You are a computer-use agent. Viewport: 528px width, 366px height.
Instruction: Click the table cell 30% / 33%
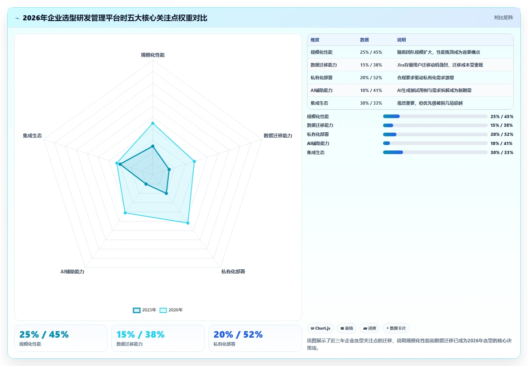point(371,103)
